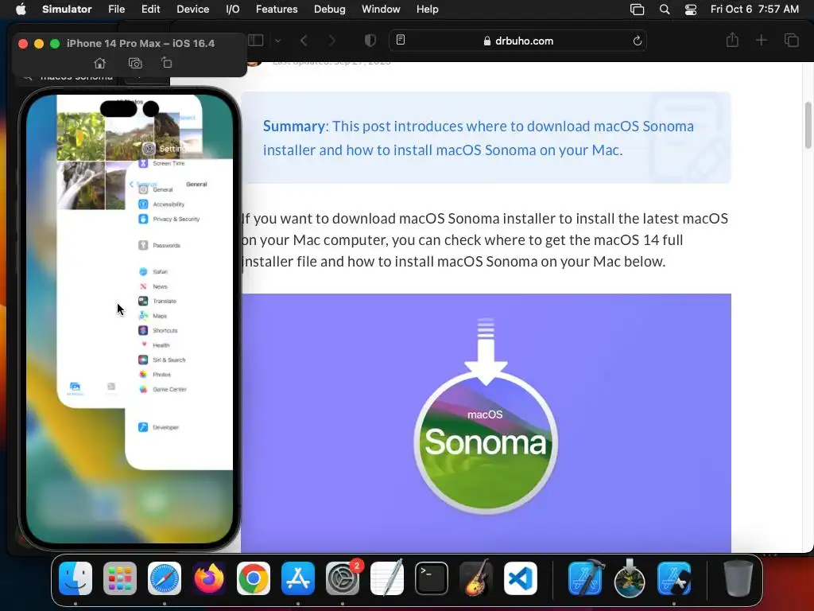
Task: Open Finder from the Dock
Action: click(x=76, y=578)
